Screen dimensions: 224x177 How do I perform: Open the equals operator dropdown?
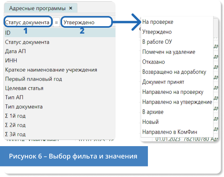[57, 22]
